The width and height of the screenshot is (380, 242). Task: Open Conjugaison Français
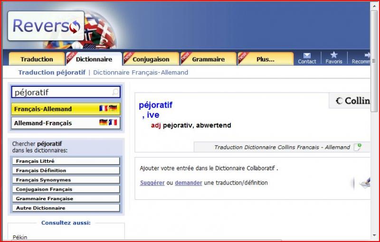pyautogui.click(x=66, y=189)
